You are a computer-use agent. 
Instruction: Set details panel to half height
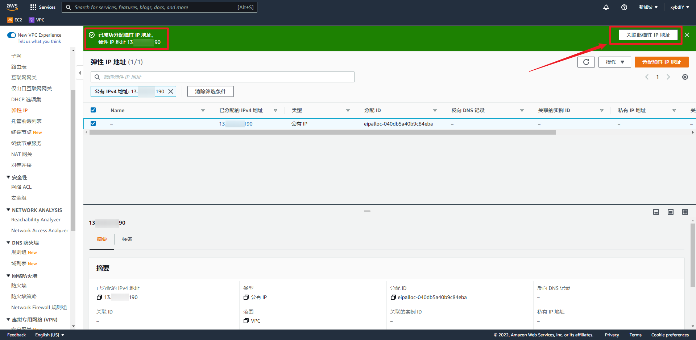[x=671, y=212]
